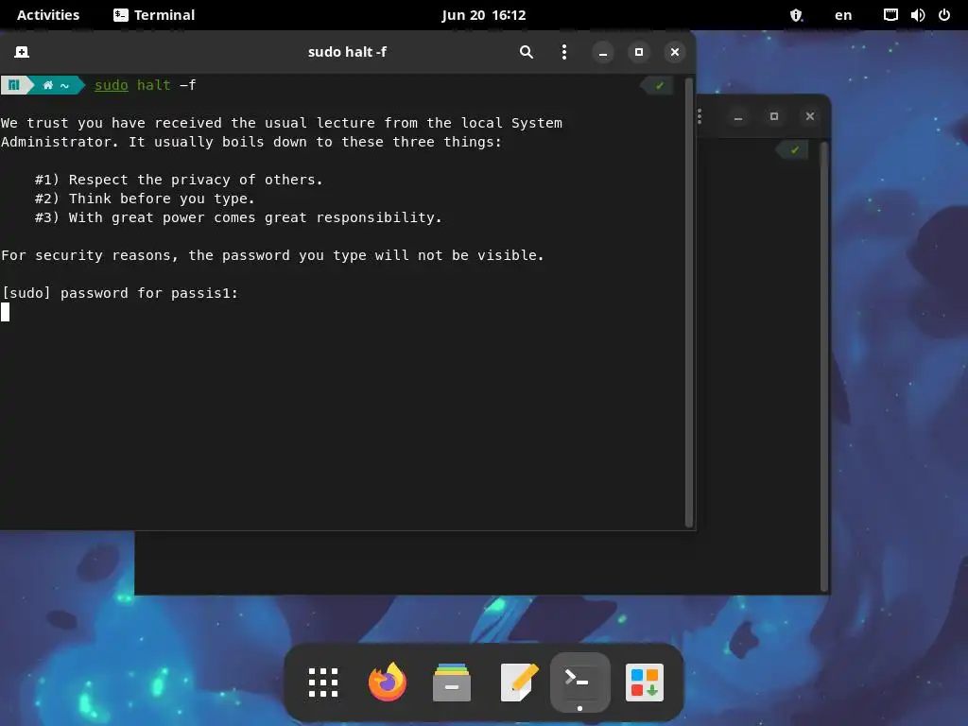
Task: Close the sudo halt -f terminal window
Action: 675,52
